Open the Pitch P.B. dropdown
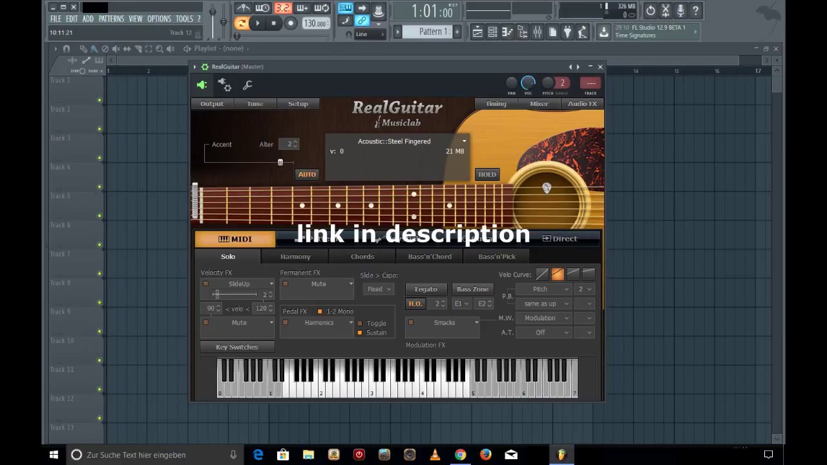The image size is (827, 465). coord(544,289)
